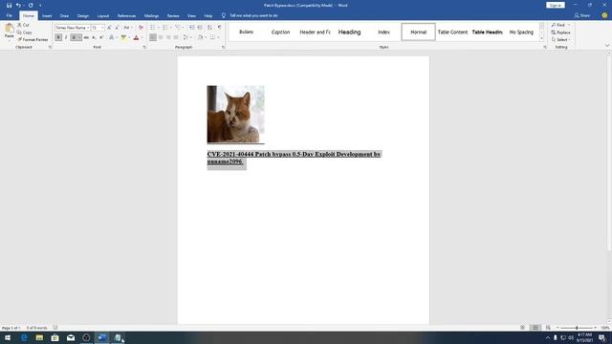Viewport: 612px width, 344px height.
Task: Click the Borders icon in Paragraph group
Action: (212, 37)
